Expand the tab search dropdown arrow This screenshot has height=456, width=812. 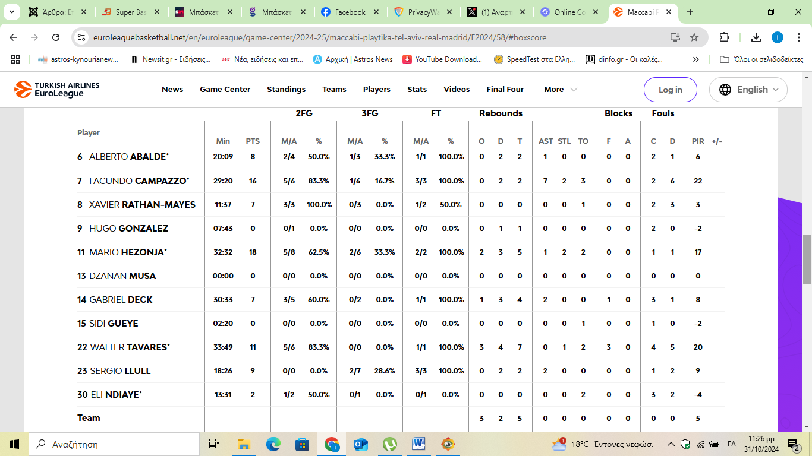(x=11, y=12)
